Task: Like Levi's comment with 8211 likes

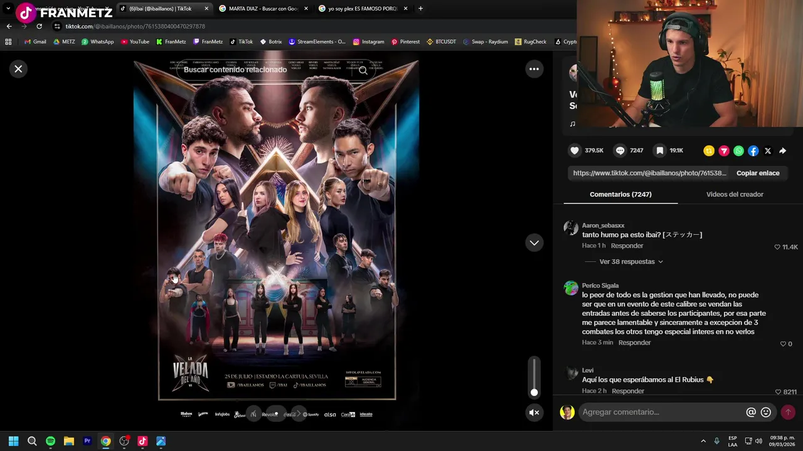Action: [778, 392]
